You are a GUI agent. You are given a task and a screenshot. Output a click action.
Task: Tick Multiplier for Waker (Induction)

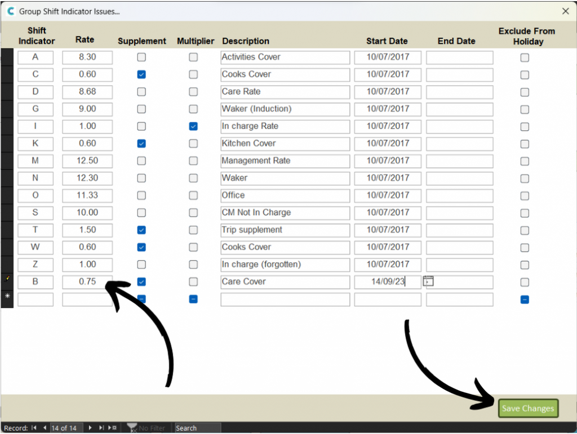193,109
